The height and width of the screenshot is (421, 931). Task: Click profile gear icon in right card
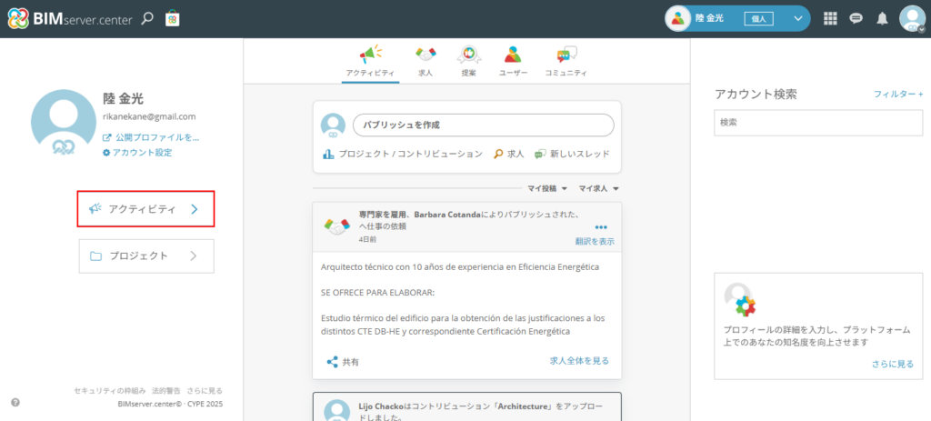click(740, 299)
